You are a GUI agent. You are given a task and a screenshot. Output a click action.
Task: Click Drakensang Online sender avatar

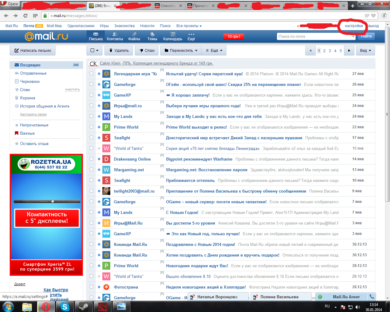(106, 159)
